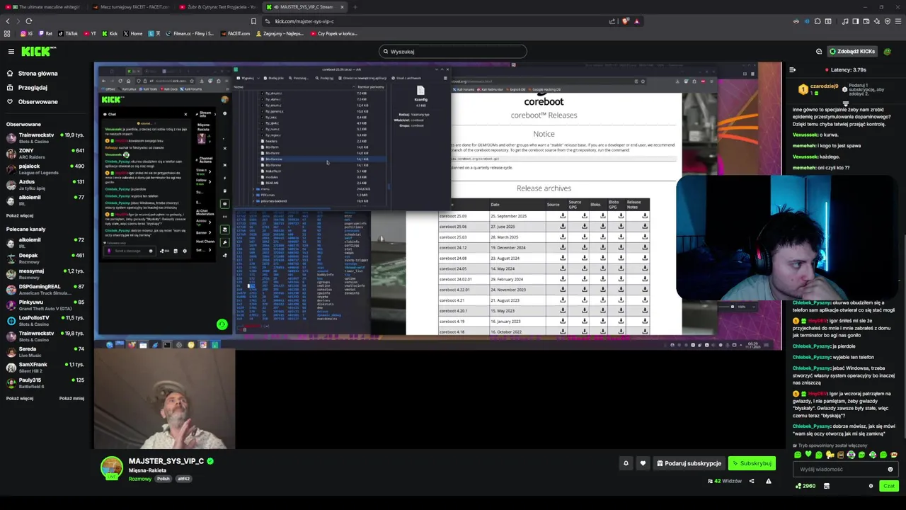This screenshot has width=906, height=510.
Task: Open YT bookmark in bookmarks bar
Action: pos(90,33)
